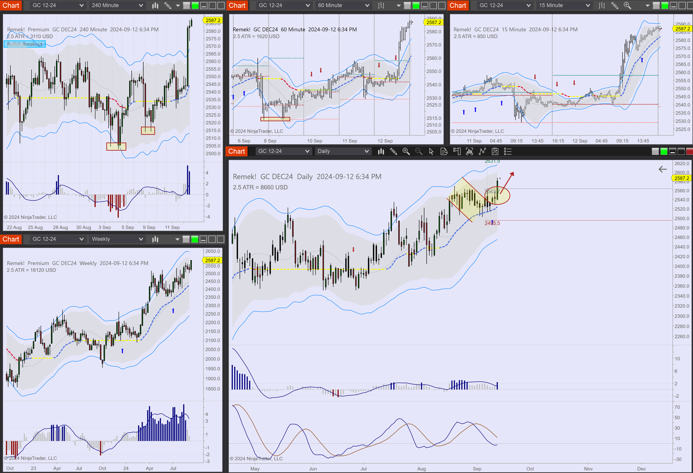Select the Chart tab of 240 Minute window

coord(11,5)
